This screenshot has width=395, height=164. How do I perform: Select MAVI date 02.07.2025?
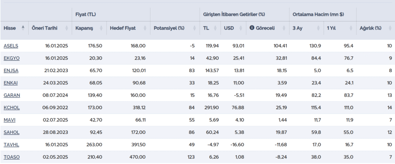tap(55, 120)
